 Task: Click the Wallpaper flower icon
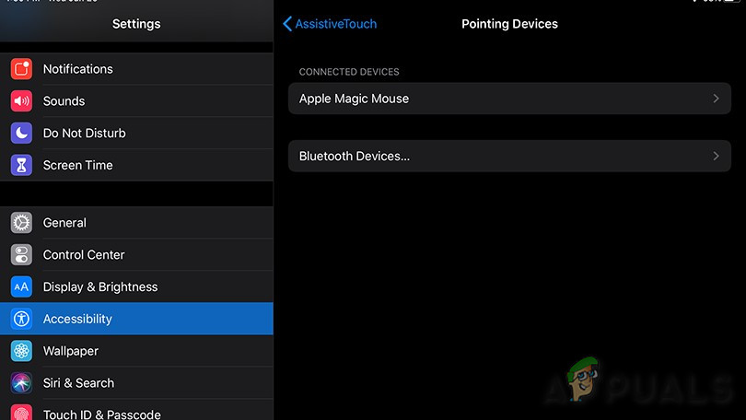click(x=21, y=352)
